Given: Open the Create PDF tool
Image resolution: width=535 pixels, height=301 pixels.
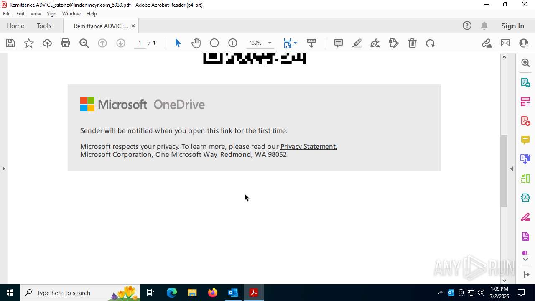Looking at the screenshot, I should (525, 121).
